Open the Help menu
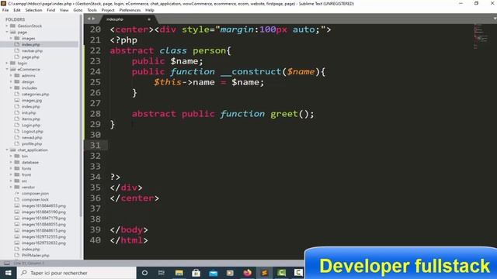 click(x=150, y=10)
